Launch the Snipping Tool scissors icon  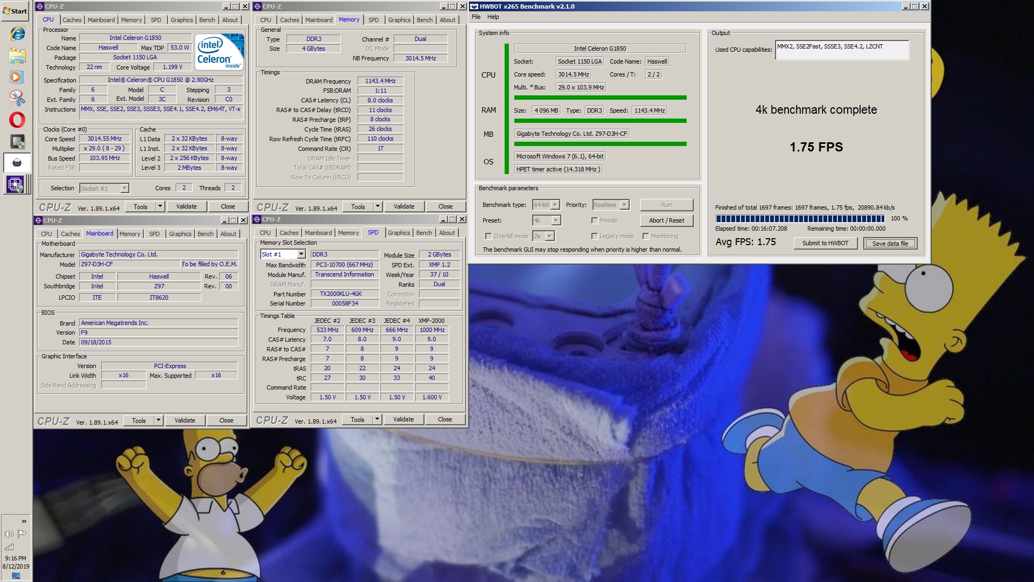17,98
